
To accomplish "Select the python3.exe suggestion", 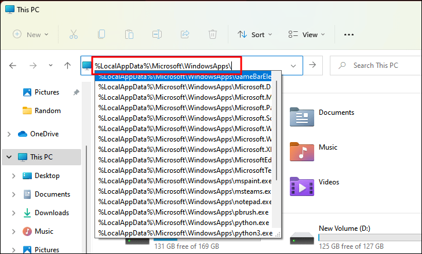I will pos(183,233).
